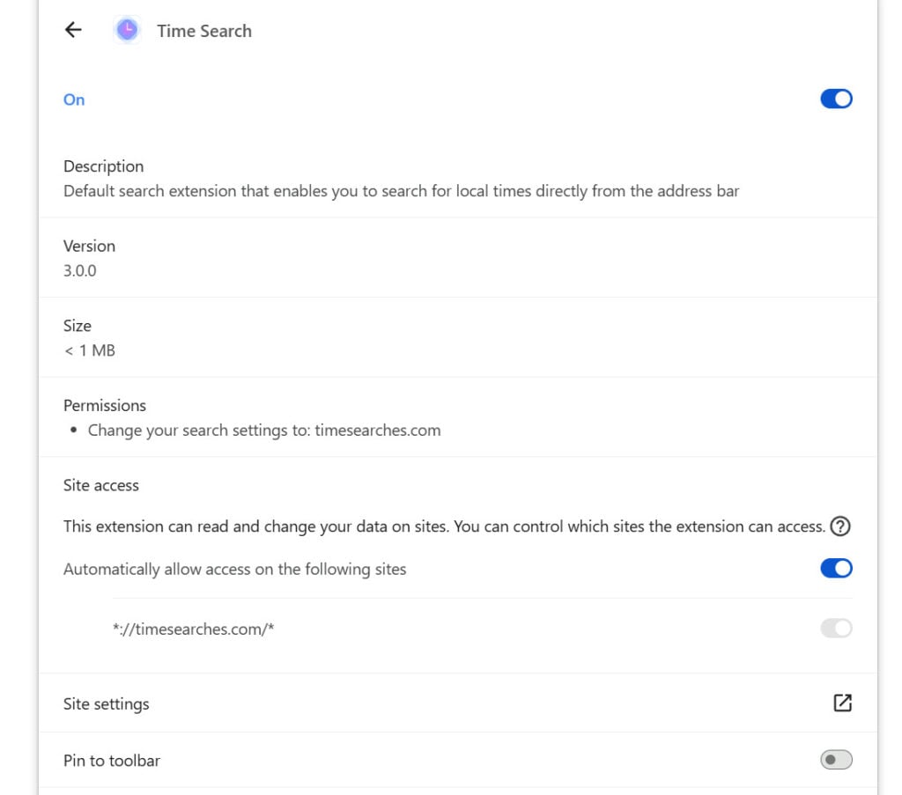
Task: Click the Site access heading
Action: [101, 485]
